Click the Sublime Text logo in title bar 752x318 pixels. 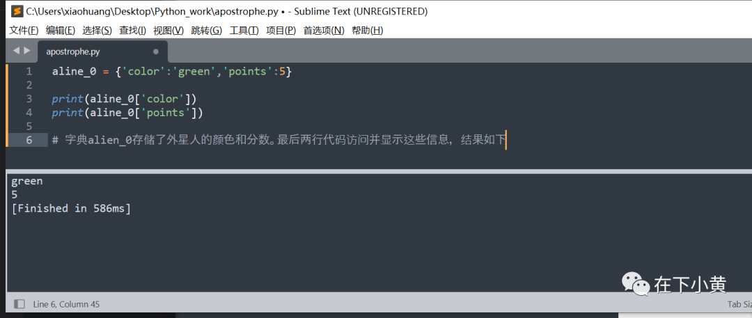(x=17, y=10)
